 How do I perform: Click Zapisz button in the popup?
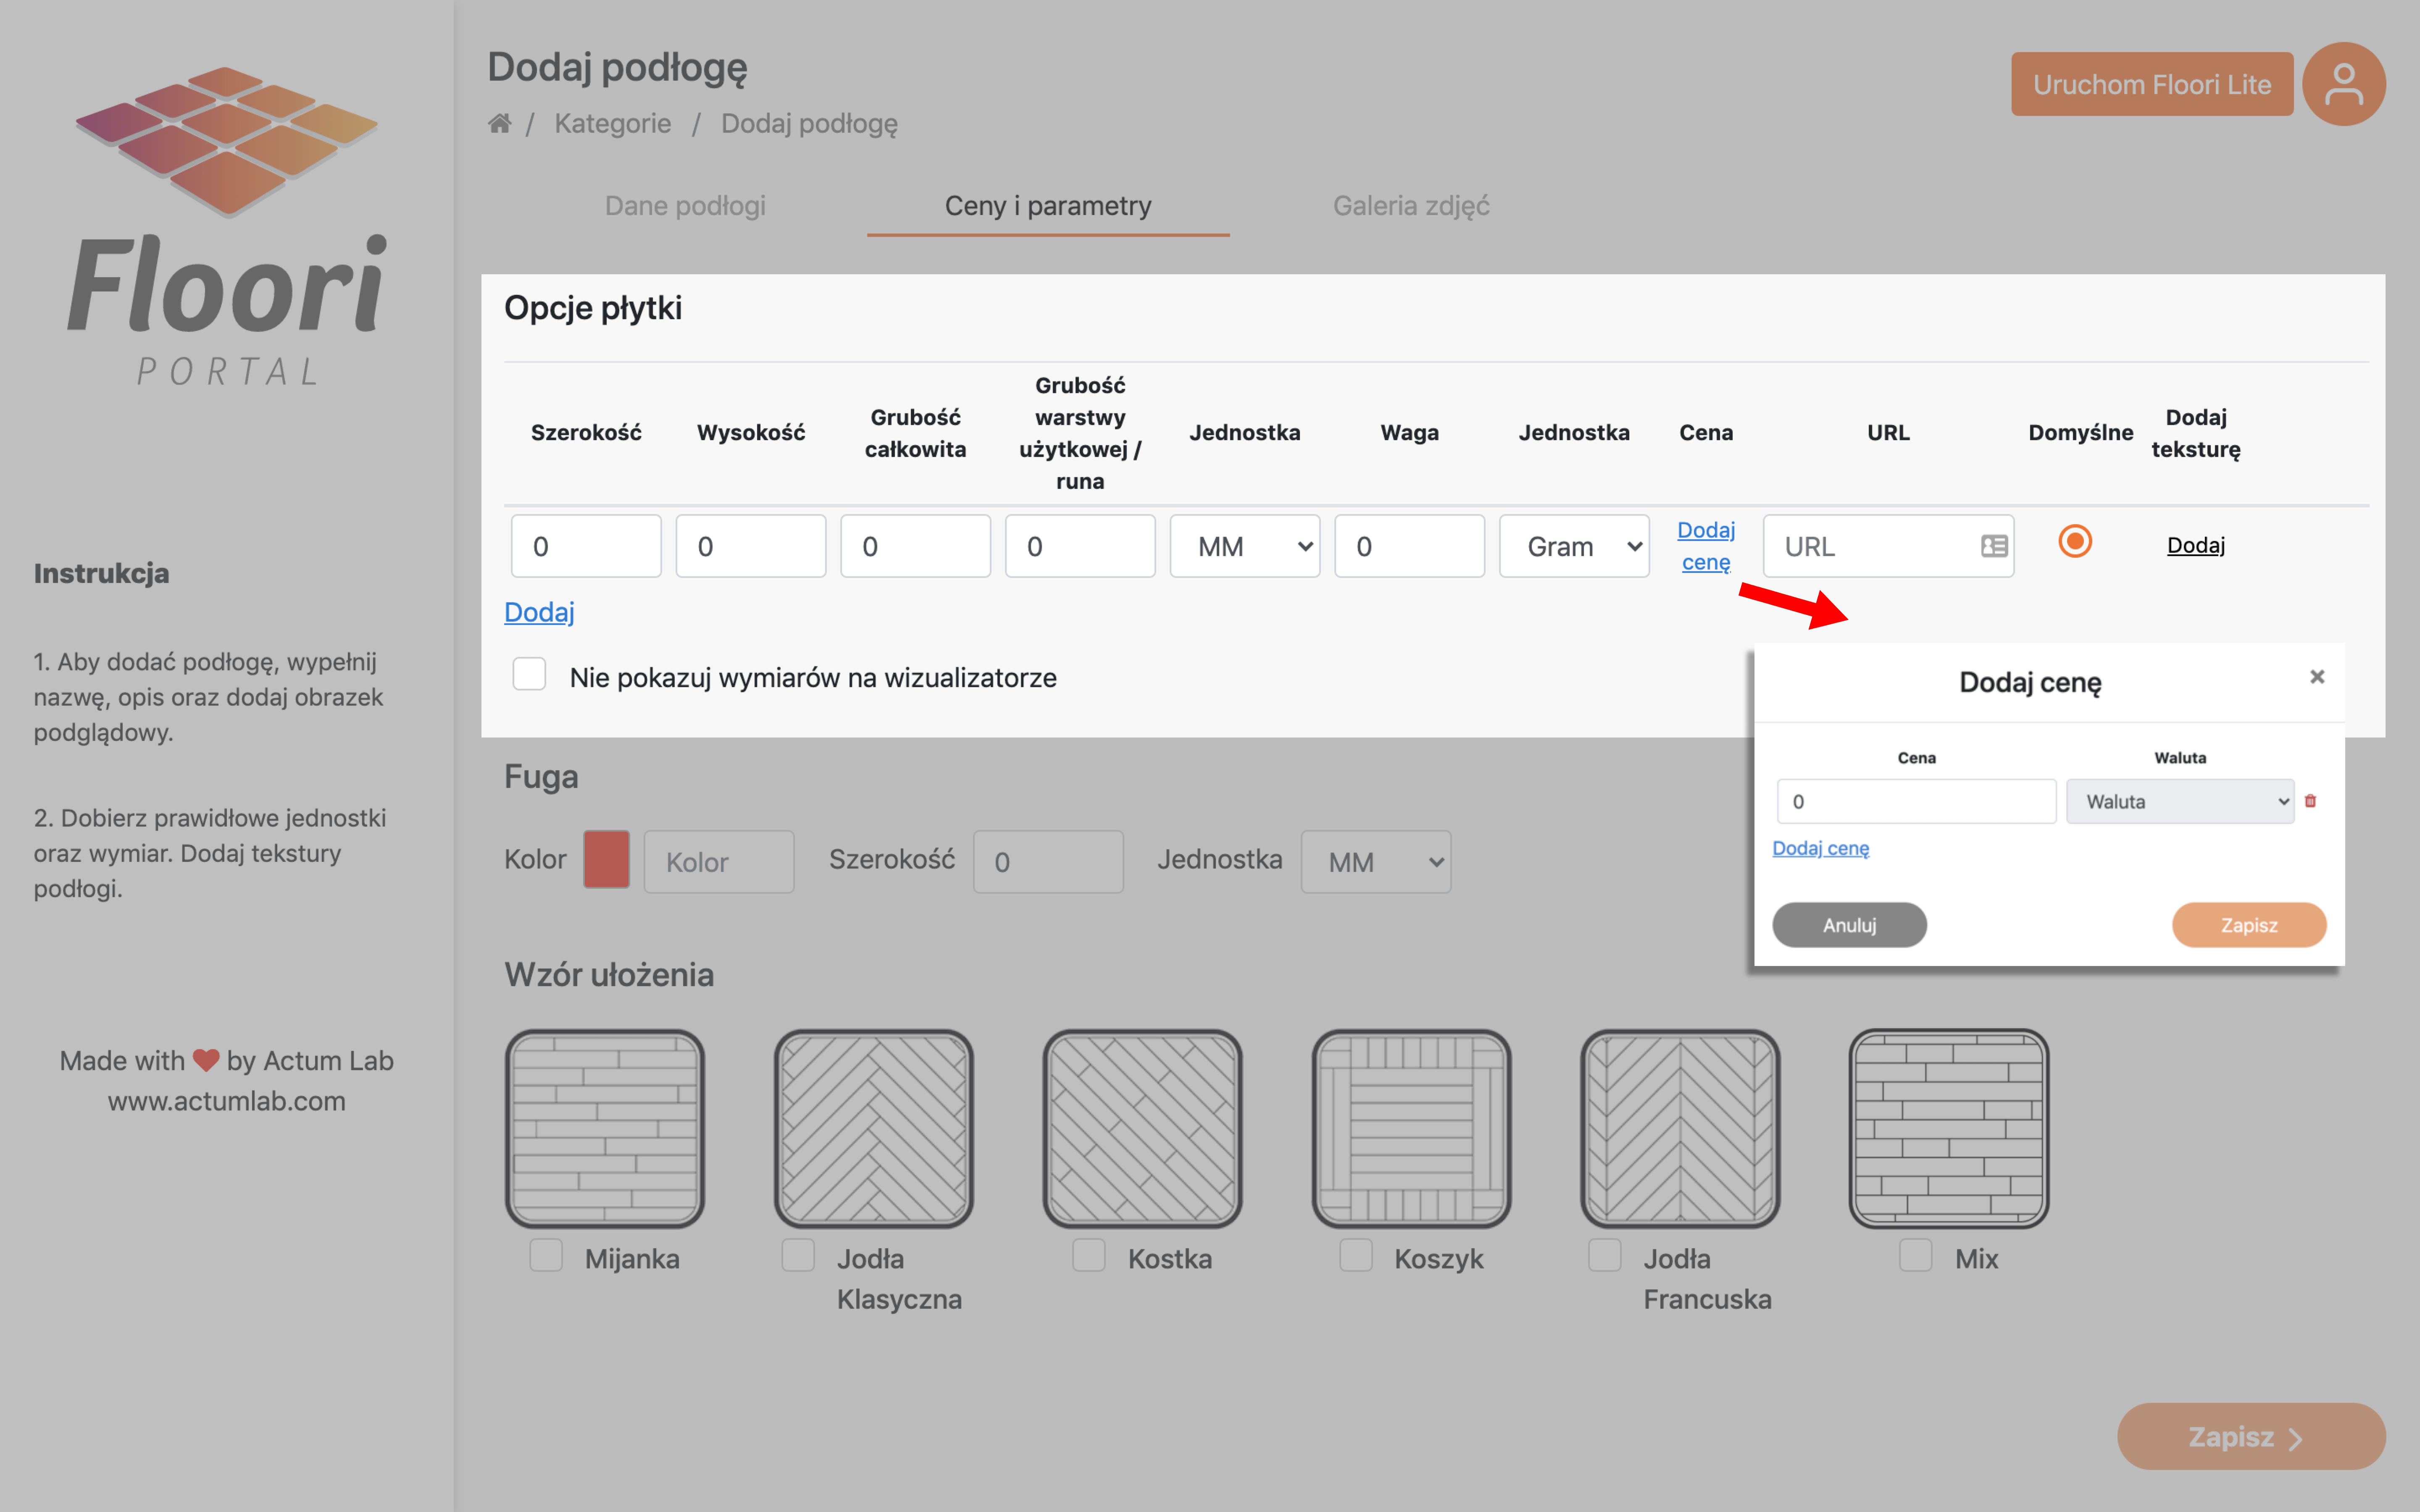(x=2249, y=925)
